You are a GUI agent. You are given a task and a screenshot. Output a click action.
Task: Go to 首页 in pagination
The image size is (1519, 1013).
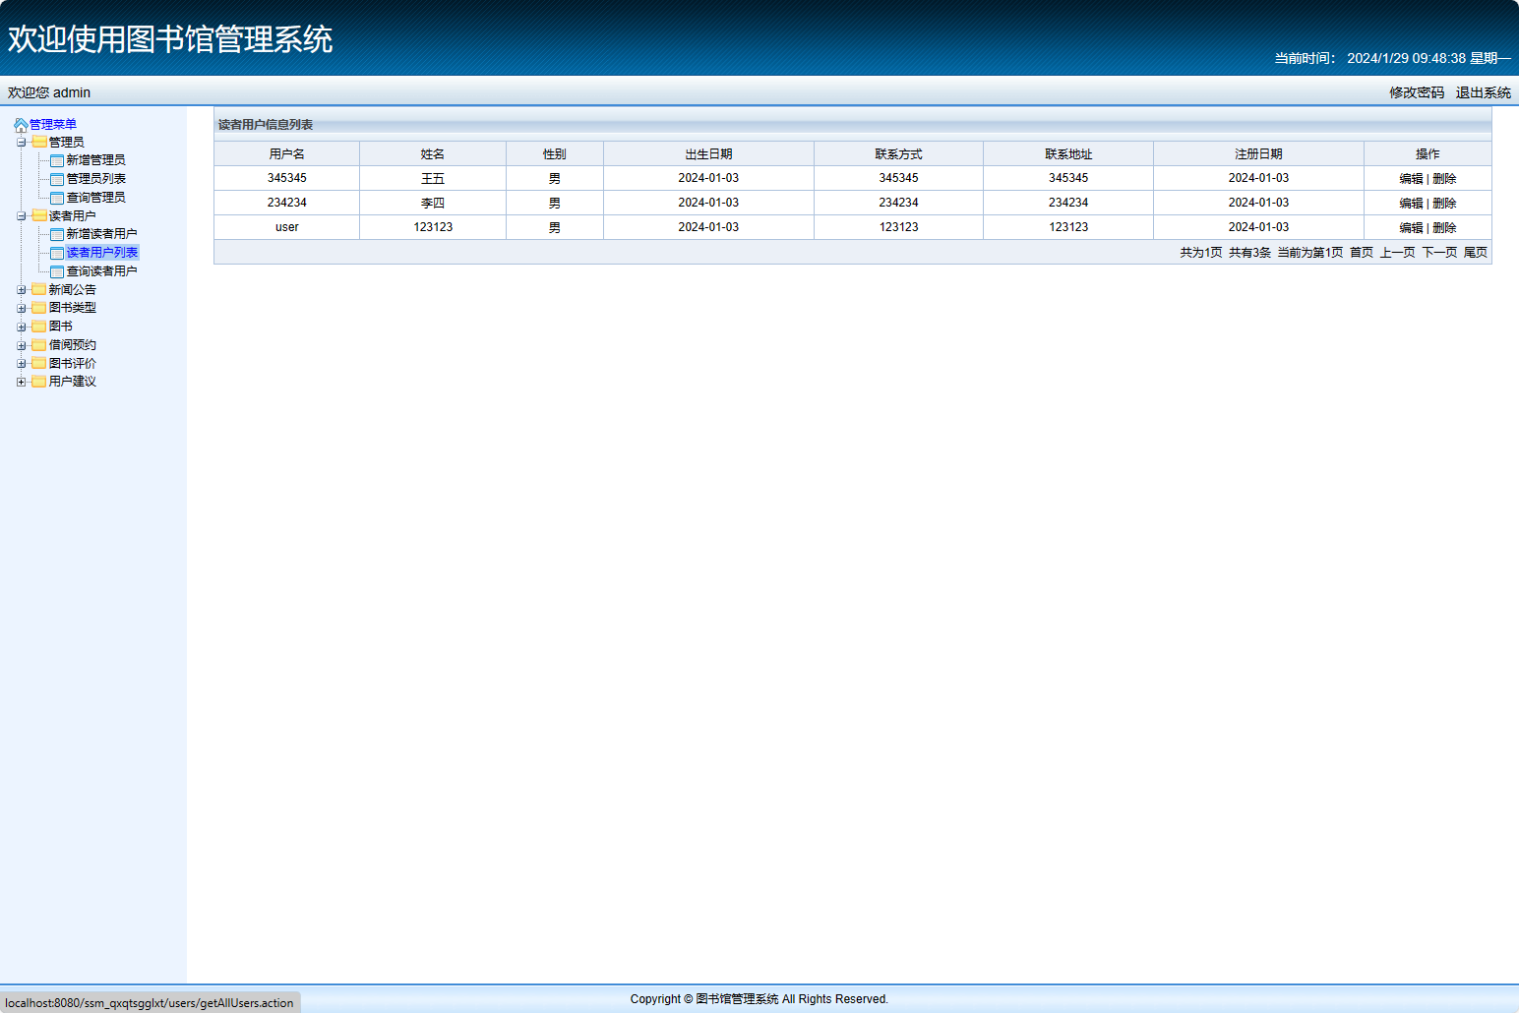click(1362, 253)
